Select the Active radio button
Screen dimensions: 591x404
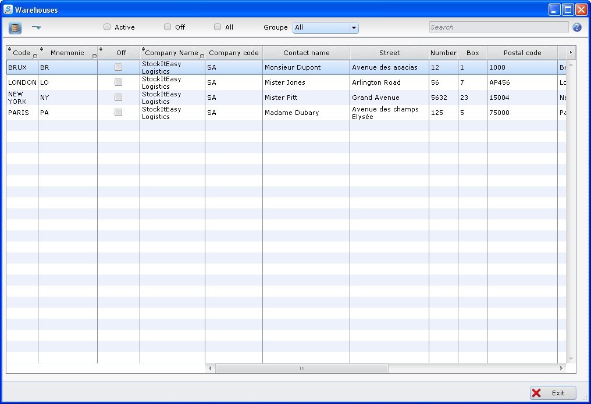pyautogui.click(x=106, y=27)
